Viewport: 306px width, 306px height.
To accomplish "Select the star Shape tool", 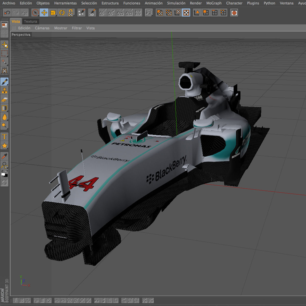I will pos(5,146).
